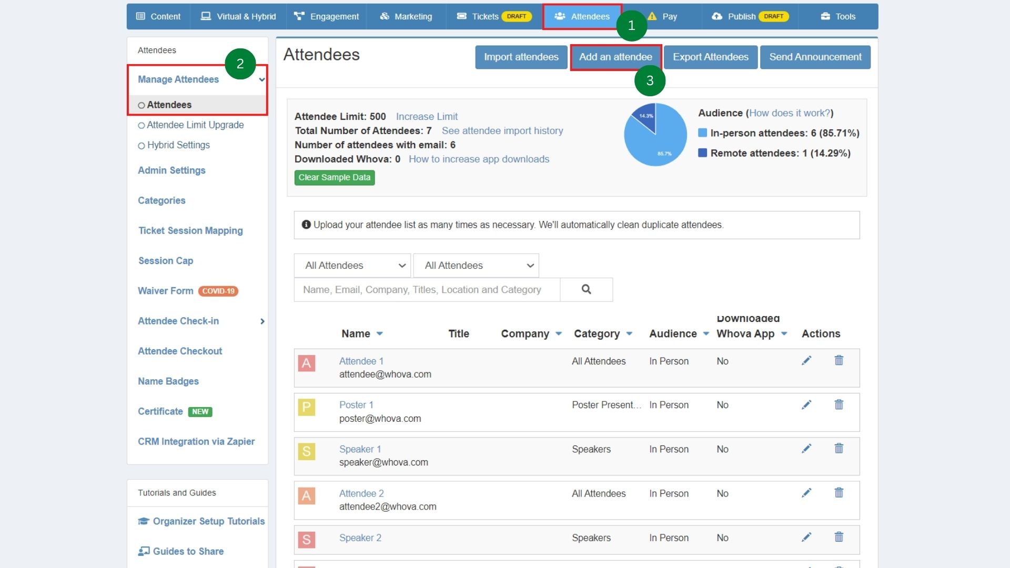Select the Attendee Limit Upgrade radio option
The height and width of the screenshot is (568, 1010).
click(141, 125)
